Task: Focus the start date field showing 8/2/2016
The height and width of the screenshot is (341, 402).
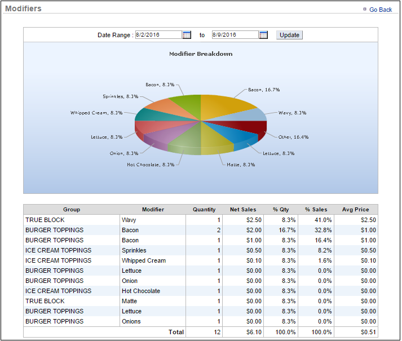Action: (x=158, y=34)
